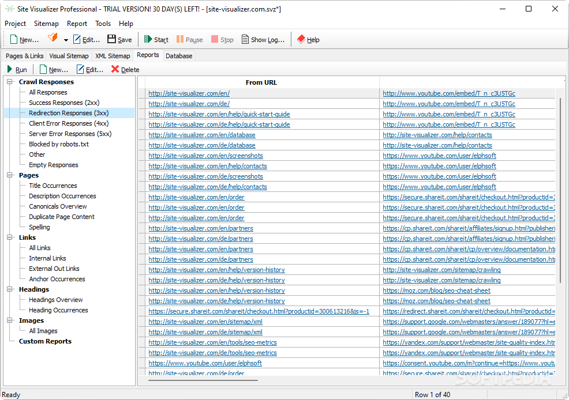Select All Links report
569x400 pixels.
point(40,248)
